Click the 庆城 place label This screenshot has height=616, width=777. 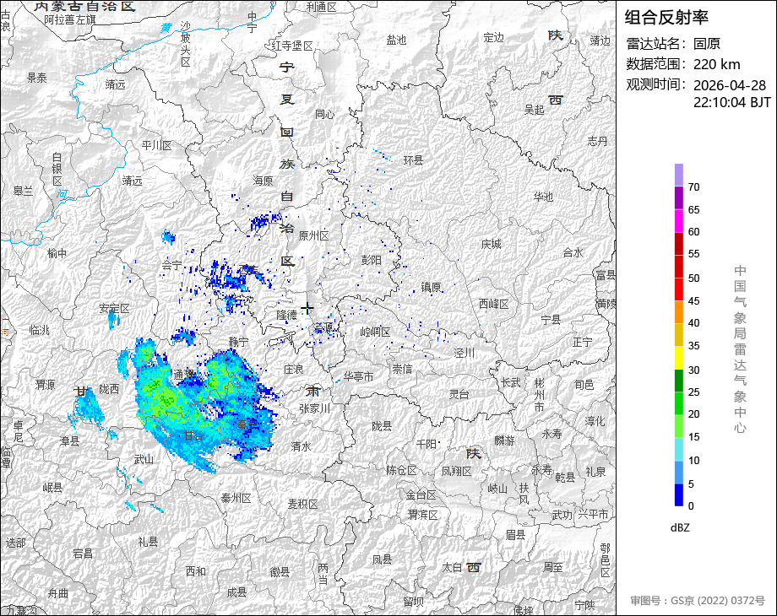(x=491, y=244)
